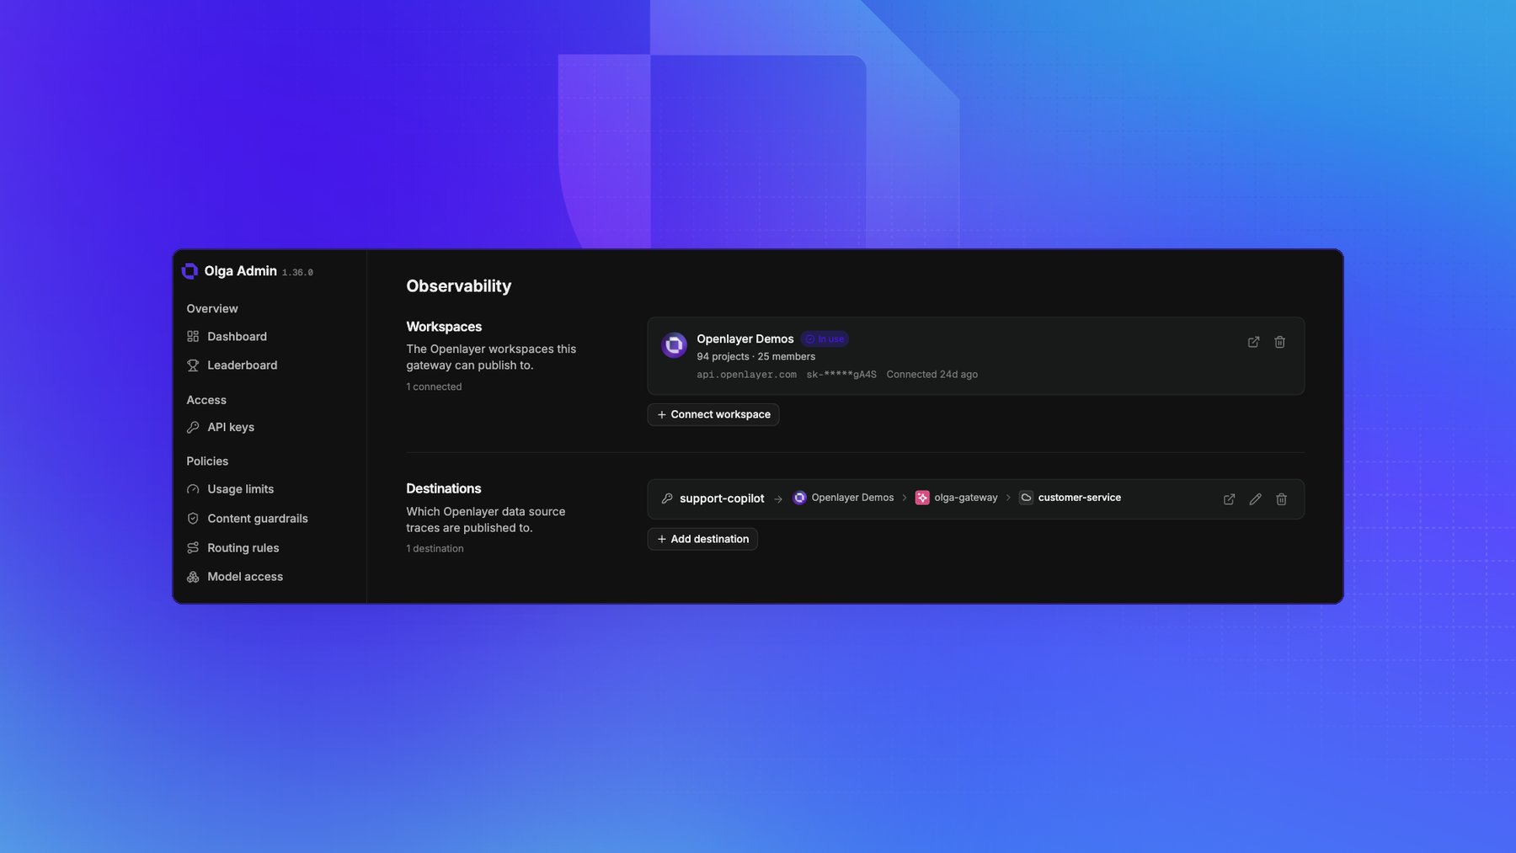
Task: Click the 'support-copilot' label
Action: pyautogui.click(x=722, y=498)
